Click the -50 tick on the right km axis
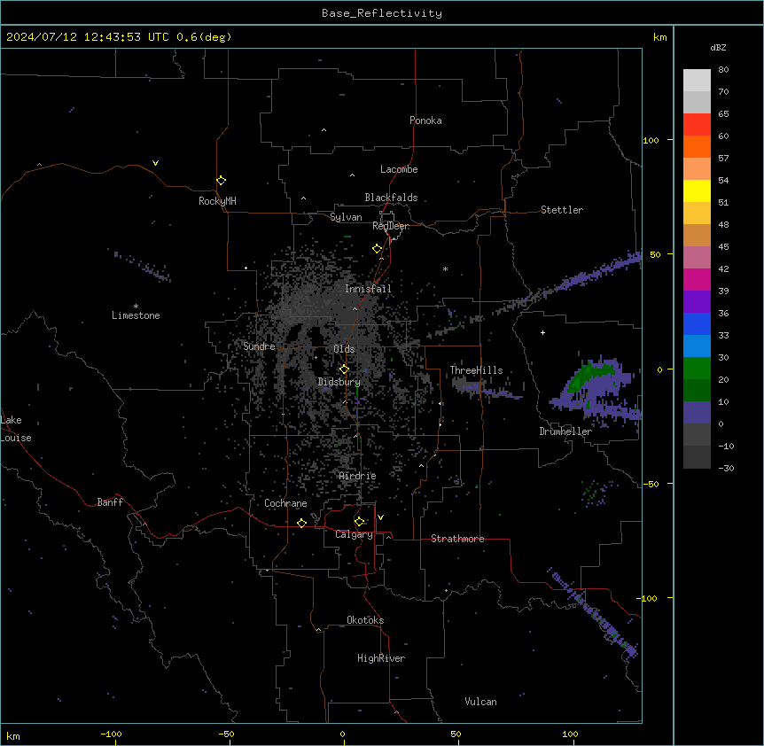 point(651,484)
